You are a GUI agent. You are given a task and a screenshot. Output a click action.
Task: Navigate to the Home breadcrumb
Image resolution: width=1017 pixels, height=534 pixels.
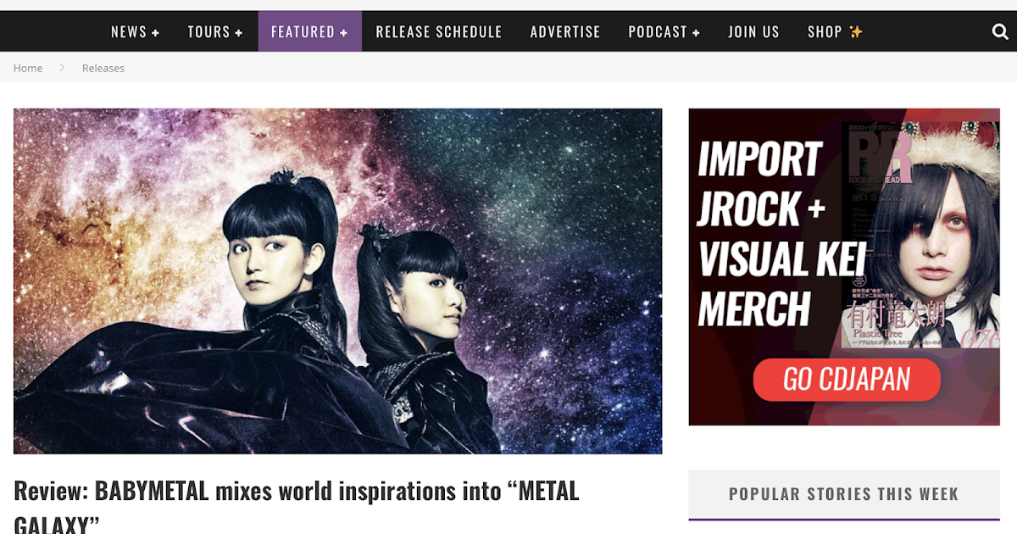(28, 68)
